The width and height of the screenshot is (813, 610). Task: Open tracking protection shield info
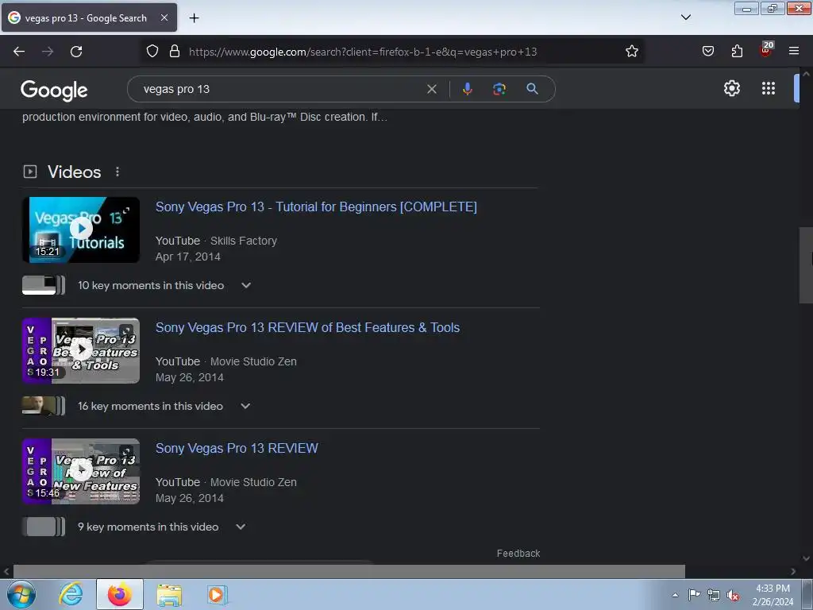[x=152, y=52]
